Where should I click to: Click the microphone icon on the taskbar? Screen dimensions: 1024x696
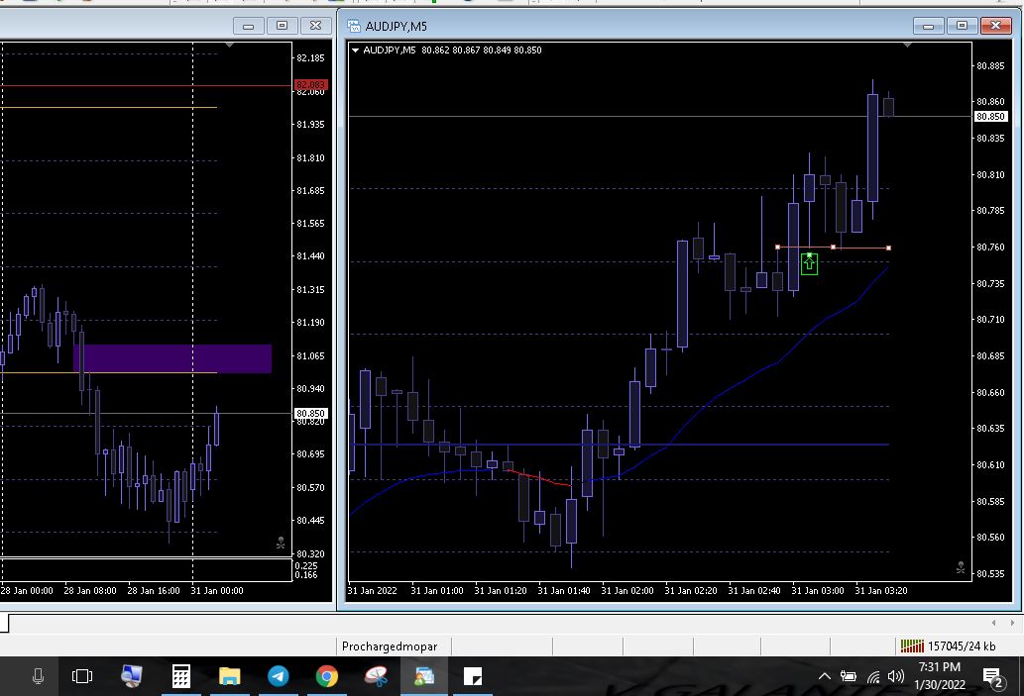coord(38,676)
